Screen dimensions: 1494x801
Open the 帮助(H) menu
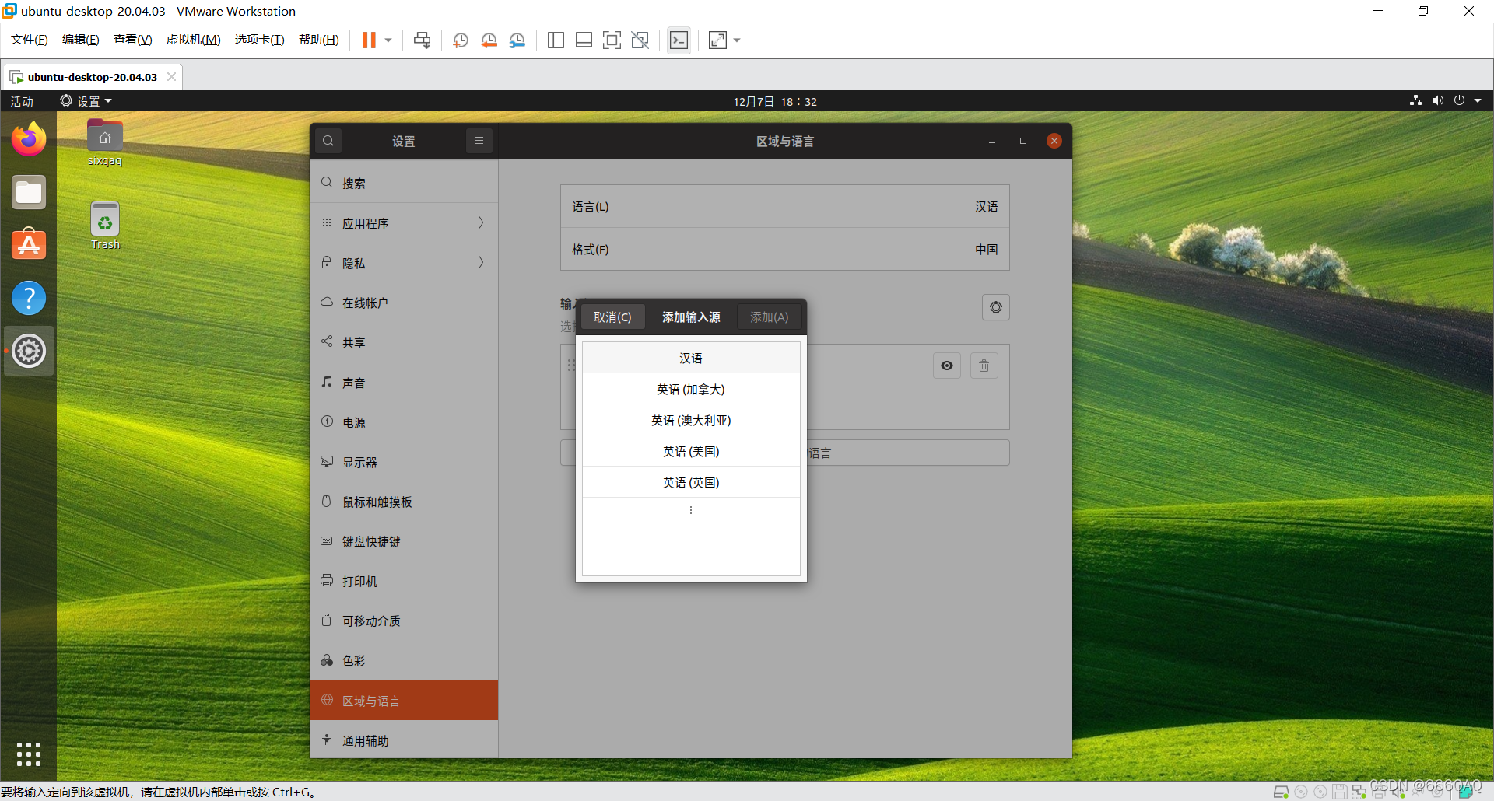pos(318,40)
